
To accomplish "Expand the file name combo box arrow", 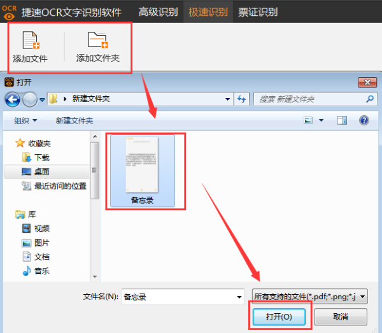I will pos(239,296).
